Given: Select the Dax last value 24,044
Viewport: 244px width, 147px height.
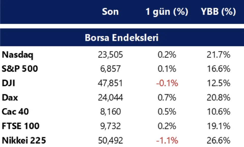Looking at the screenshot, I should click(x=110, y=97).
